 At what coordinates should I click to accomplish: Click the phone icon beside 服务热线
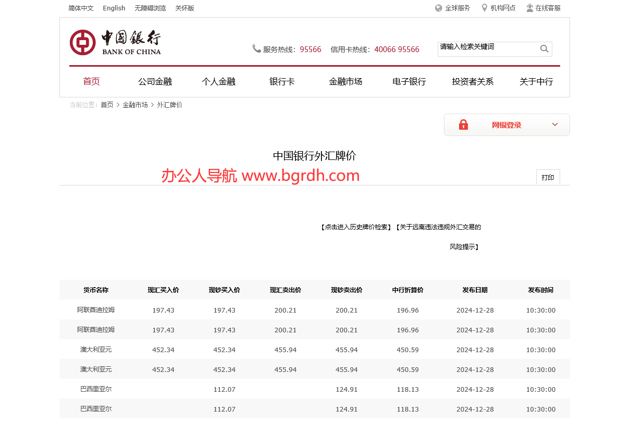tap(256, 48)
